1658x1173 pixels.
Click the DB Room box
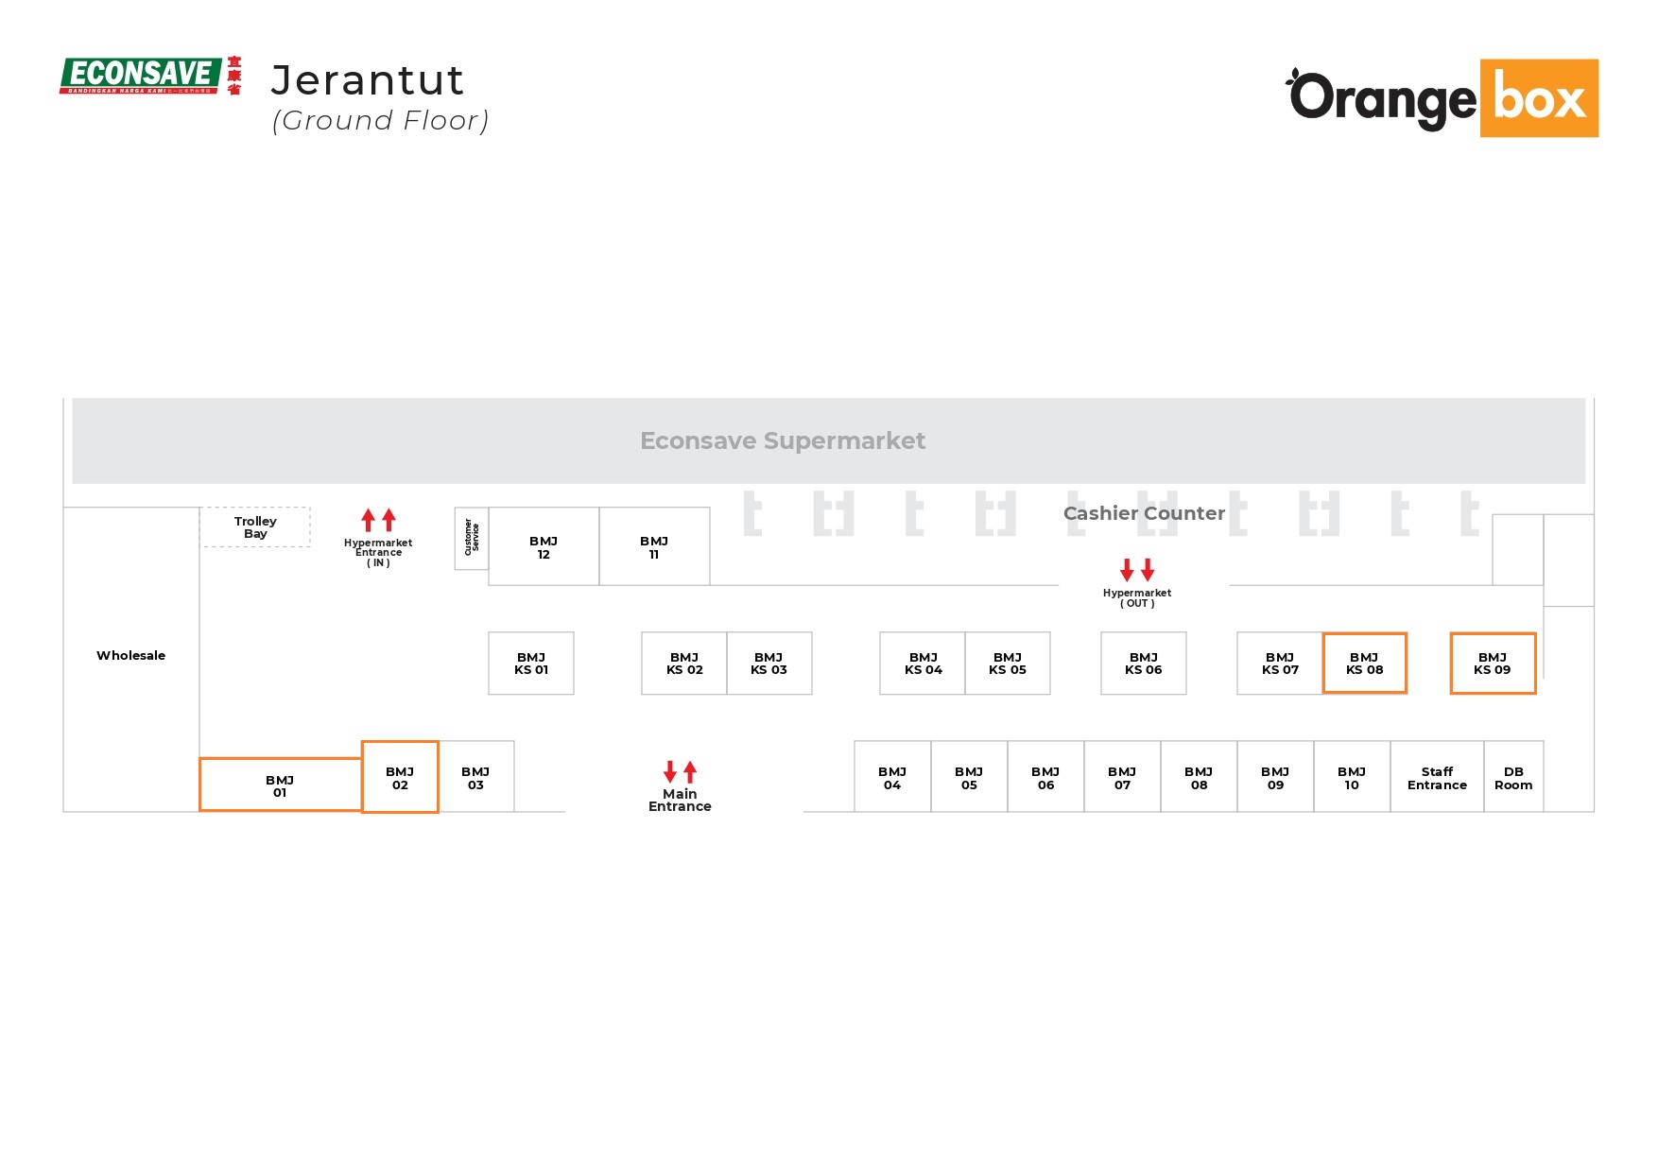[1513, 778]
